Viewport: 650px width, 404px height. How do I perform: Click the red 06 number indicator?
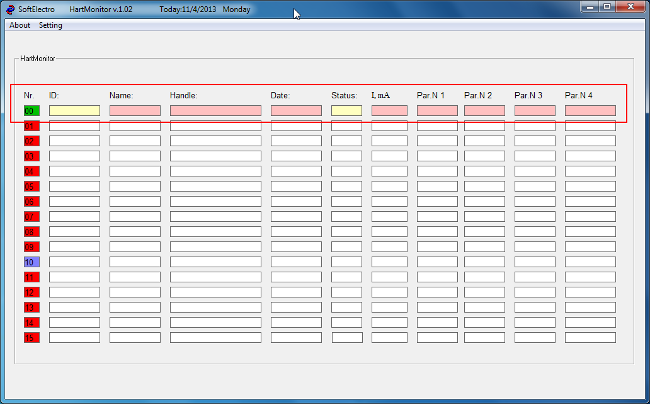[x=31, y=201]
